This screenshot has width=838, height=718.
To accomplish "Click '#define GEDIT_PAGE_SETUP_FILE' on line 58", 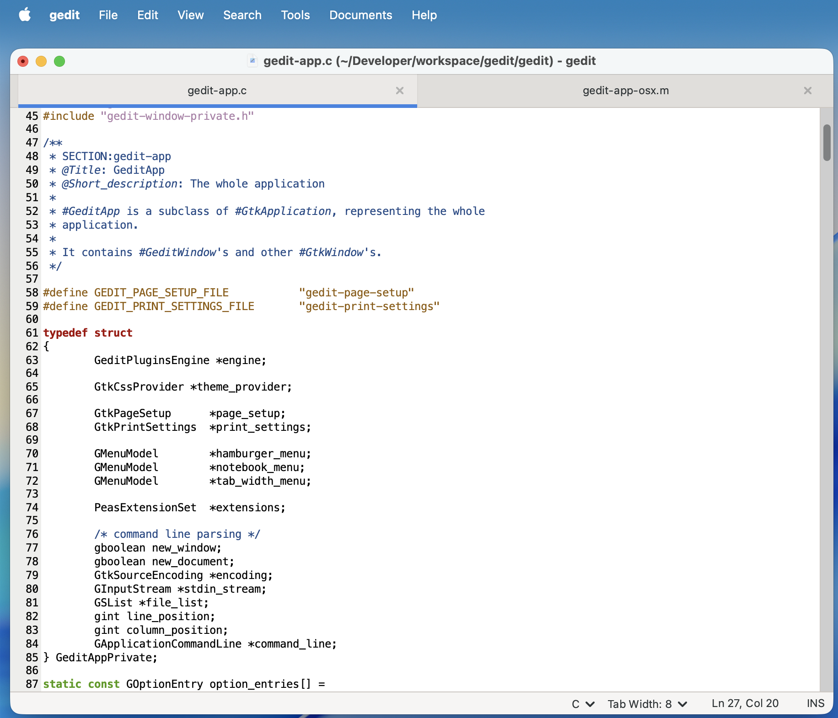I will [136, 293].
